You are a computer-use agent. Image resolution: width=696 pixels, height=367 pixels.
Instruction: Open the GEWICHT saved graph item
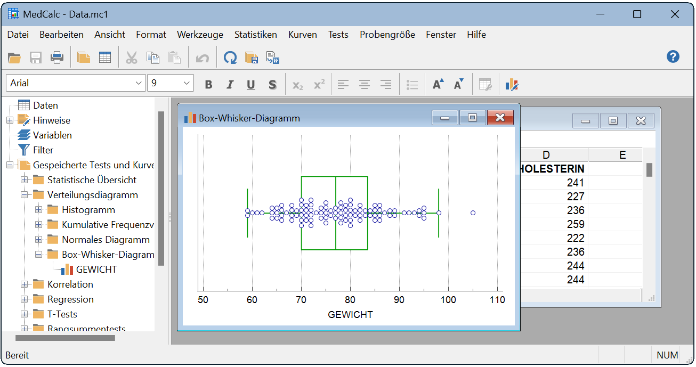[x=96, y=270]
